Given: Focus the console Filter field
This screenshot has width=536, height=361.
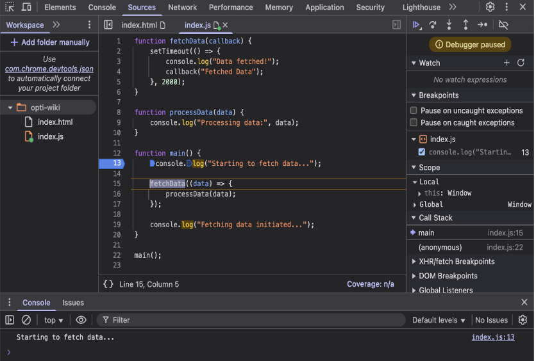Looking at the screenshot, I should [251, 320].
